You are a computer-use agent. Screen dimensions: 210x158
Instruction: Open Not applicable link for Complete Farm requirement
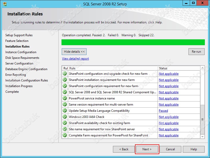click(x=169, y=135)
